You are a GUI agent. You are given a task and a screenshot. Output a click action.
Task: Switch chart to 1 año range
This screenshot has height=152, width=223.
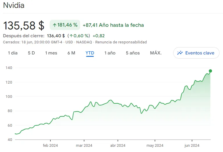[110, 53]
